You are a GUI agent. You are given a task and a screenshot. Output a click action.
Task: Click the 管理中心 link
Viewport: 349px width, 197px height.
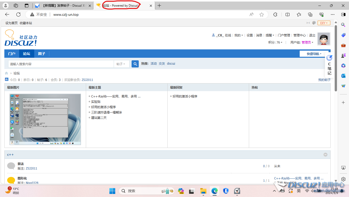click(299, 35)
